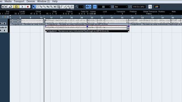The width and height of the screenshot is (182, 102).
Task: Click the grid icon beside Bar dropdown
Action: [113, 7]
